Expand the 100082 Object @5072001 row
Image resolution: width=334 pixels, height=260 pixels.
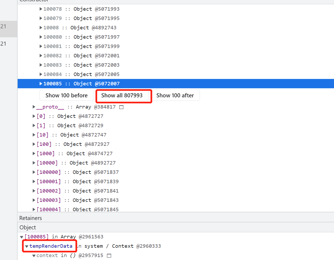click(x=41, y=56)
